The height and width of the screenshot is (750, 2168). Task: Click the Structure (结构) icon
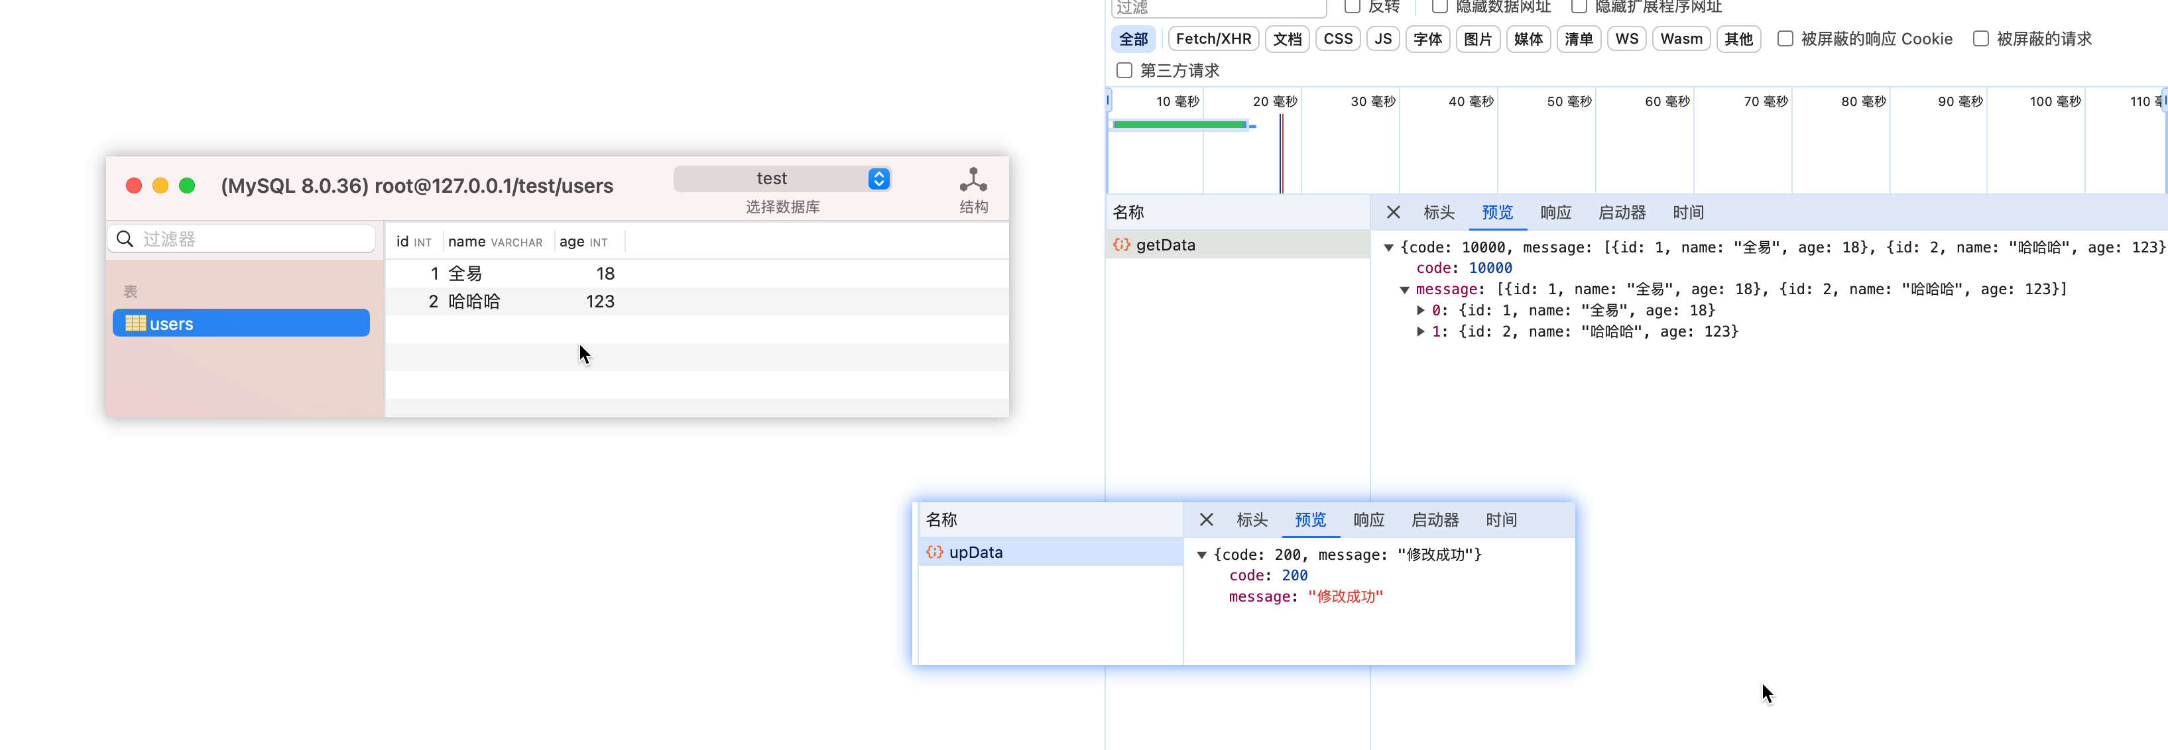tap(973, 181)
